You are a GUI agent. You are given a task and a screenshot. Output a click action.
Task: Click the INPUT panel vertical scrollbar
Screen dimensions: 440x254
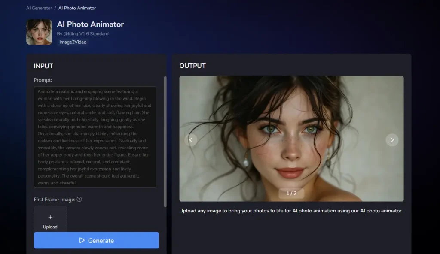point(165,142)
